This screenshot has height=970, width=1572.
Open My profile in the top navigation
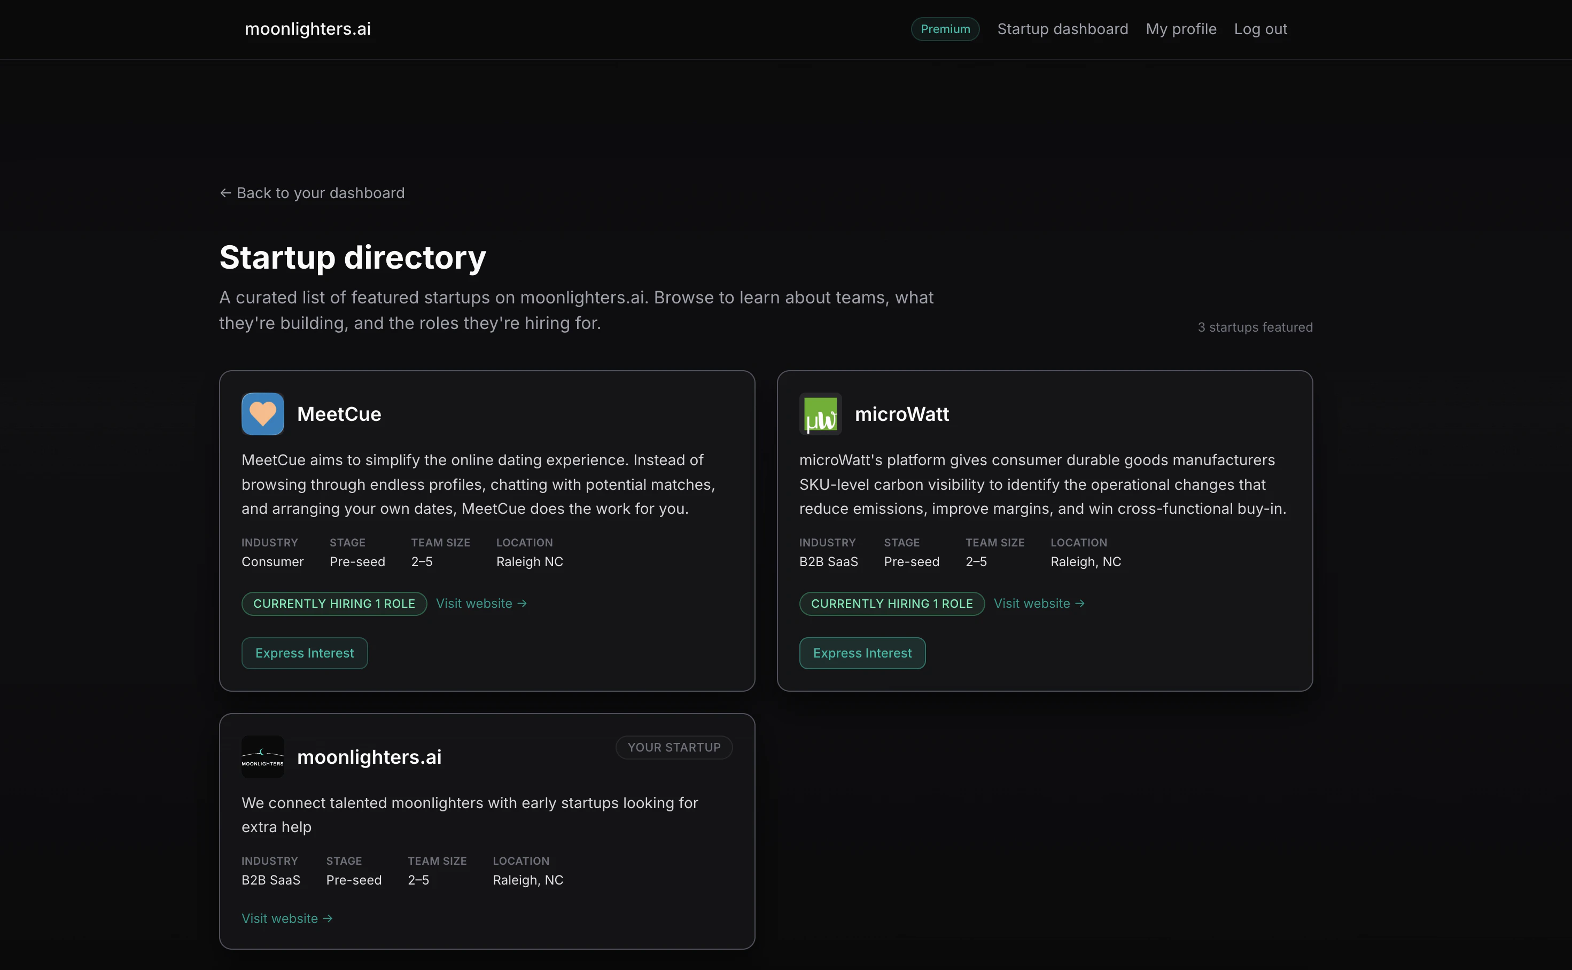[x=1181, y=29]
